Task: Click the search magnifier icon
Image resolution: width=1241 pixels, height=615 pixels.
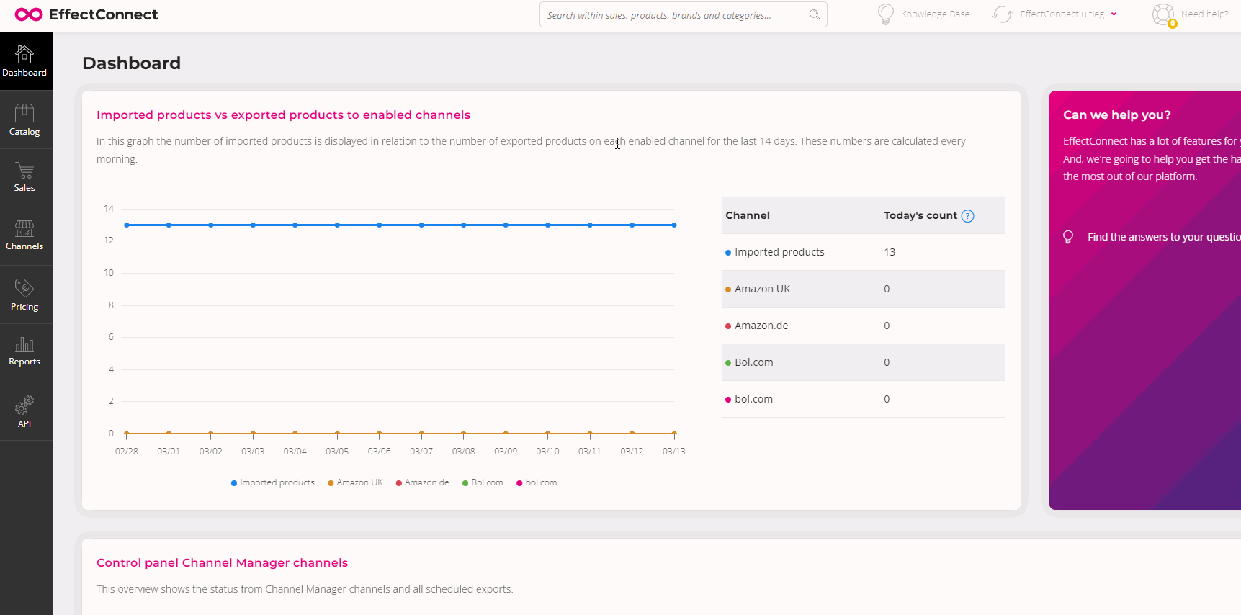Action: tap(815, 14)
